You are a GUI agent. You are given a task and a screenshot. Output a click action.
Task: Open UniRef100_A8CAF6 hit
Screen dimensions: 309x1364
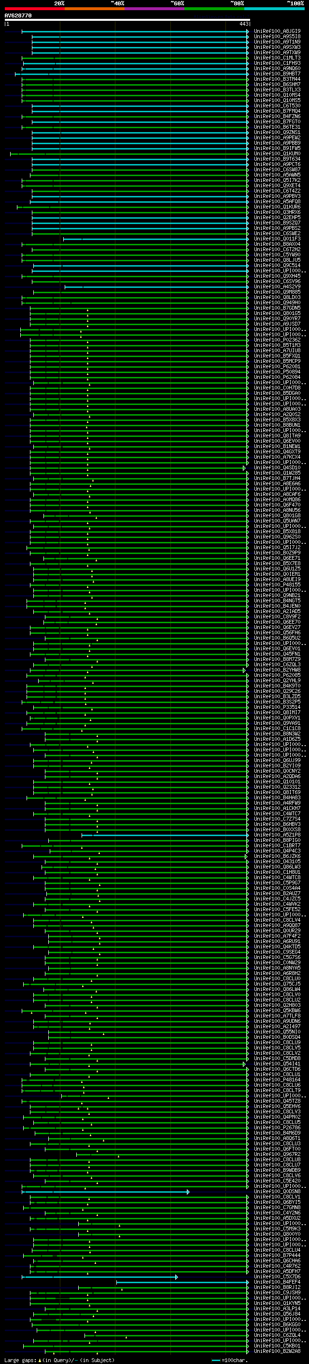(x=277, y=494)
